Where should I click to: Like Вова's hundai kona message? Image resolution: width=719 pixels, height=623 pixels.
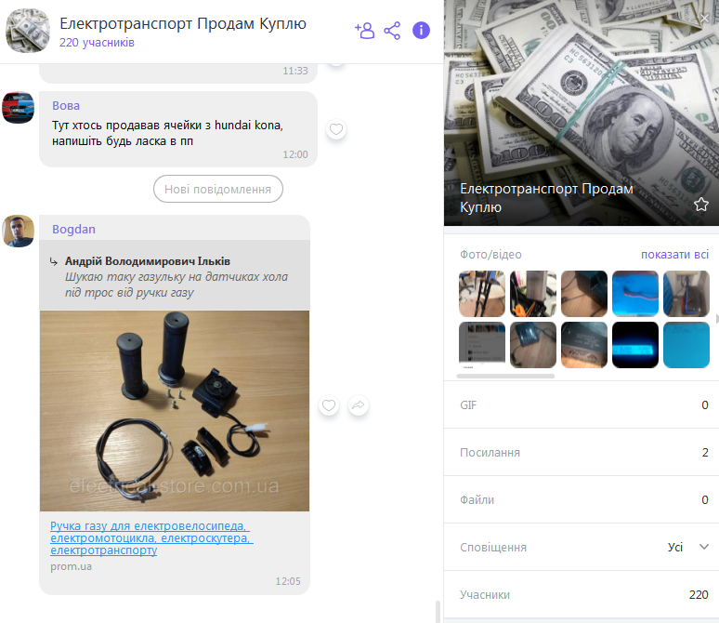coord(336,129)
